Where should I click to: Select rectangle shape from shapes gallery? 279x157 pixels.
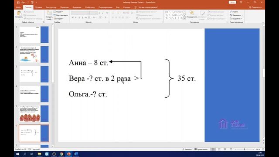pyautogui.click(x=175, y=12)
